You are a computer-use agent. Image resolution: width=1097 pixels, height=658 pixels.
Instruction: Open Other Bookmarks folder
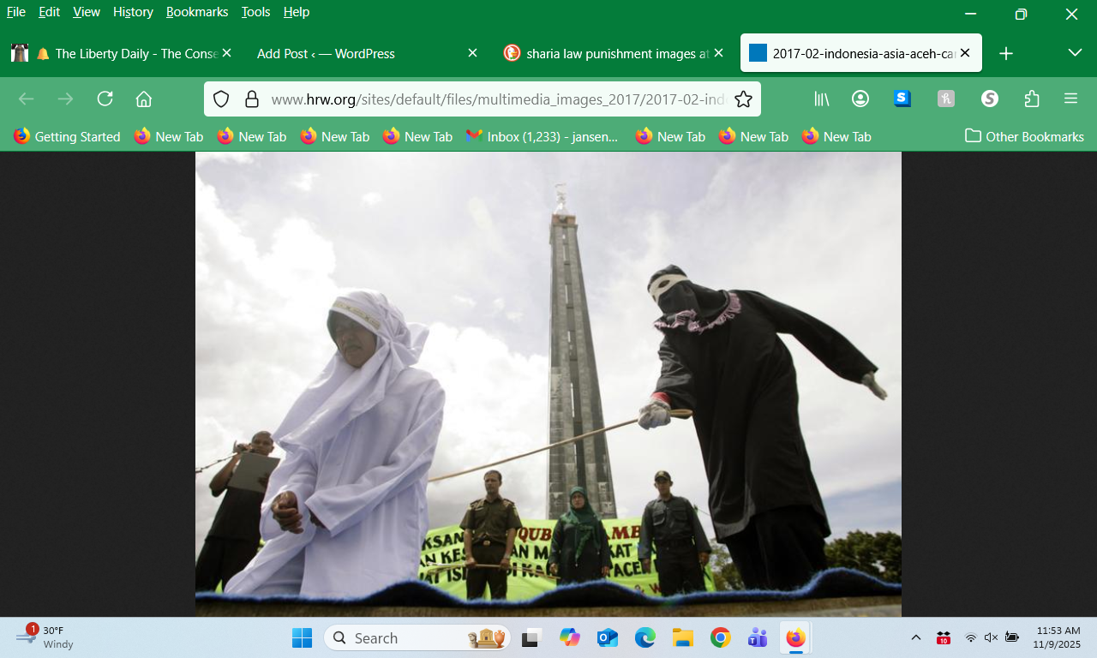click(x=1024, y=136)
